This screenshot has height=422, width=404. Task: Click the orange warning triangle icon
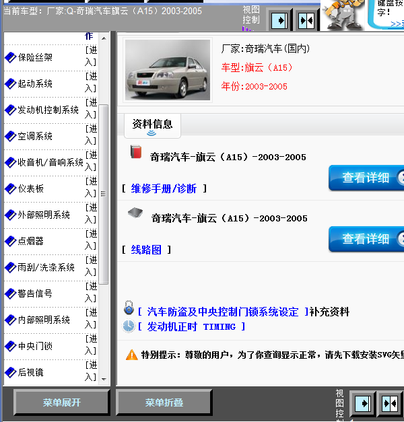point(132,355)
